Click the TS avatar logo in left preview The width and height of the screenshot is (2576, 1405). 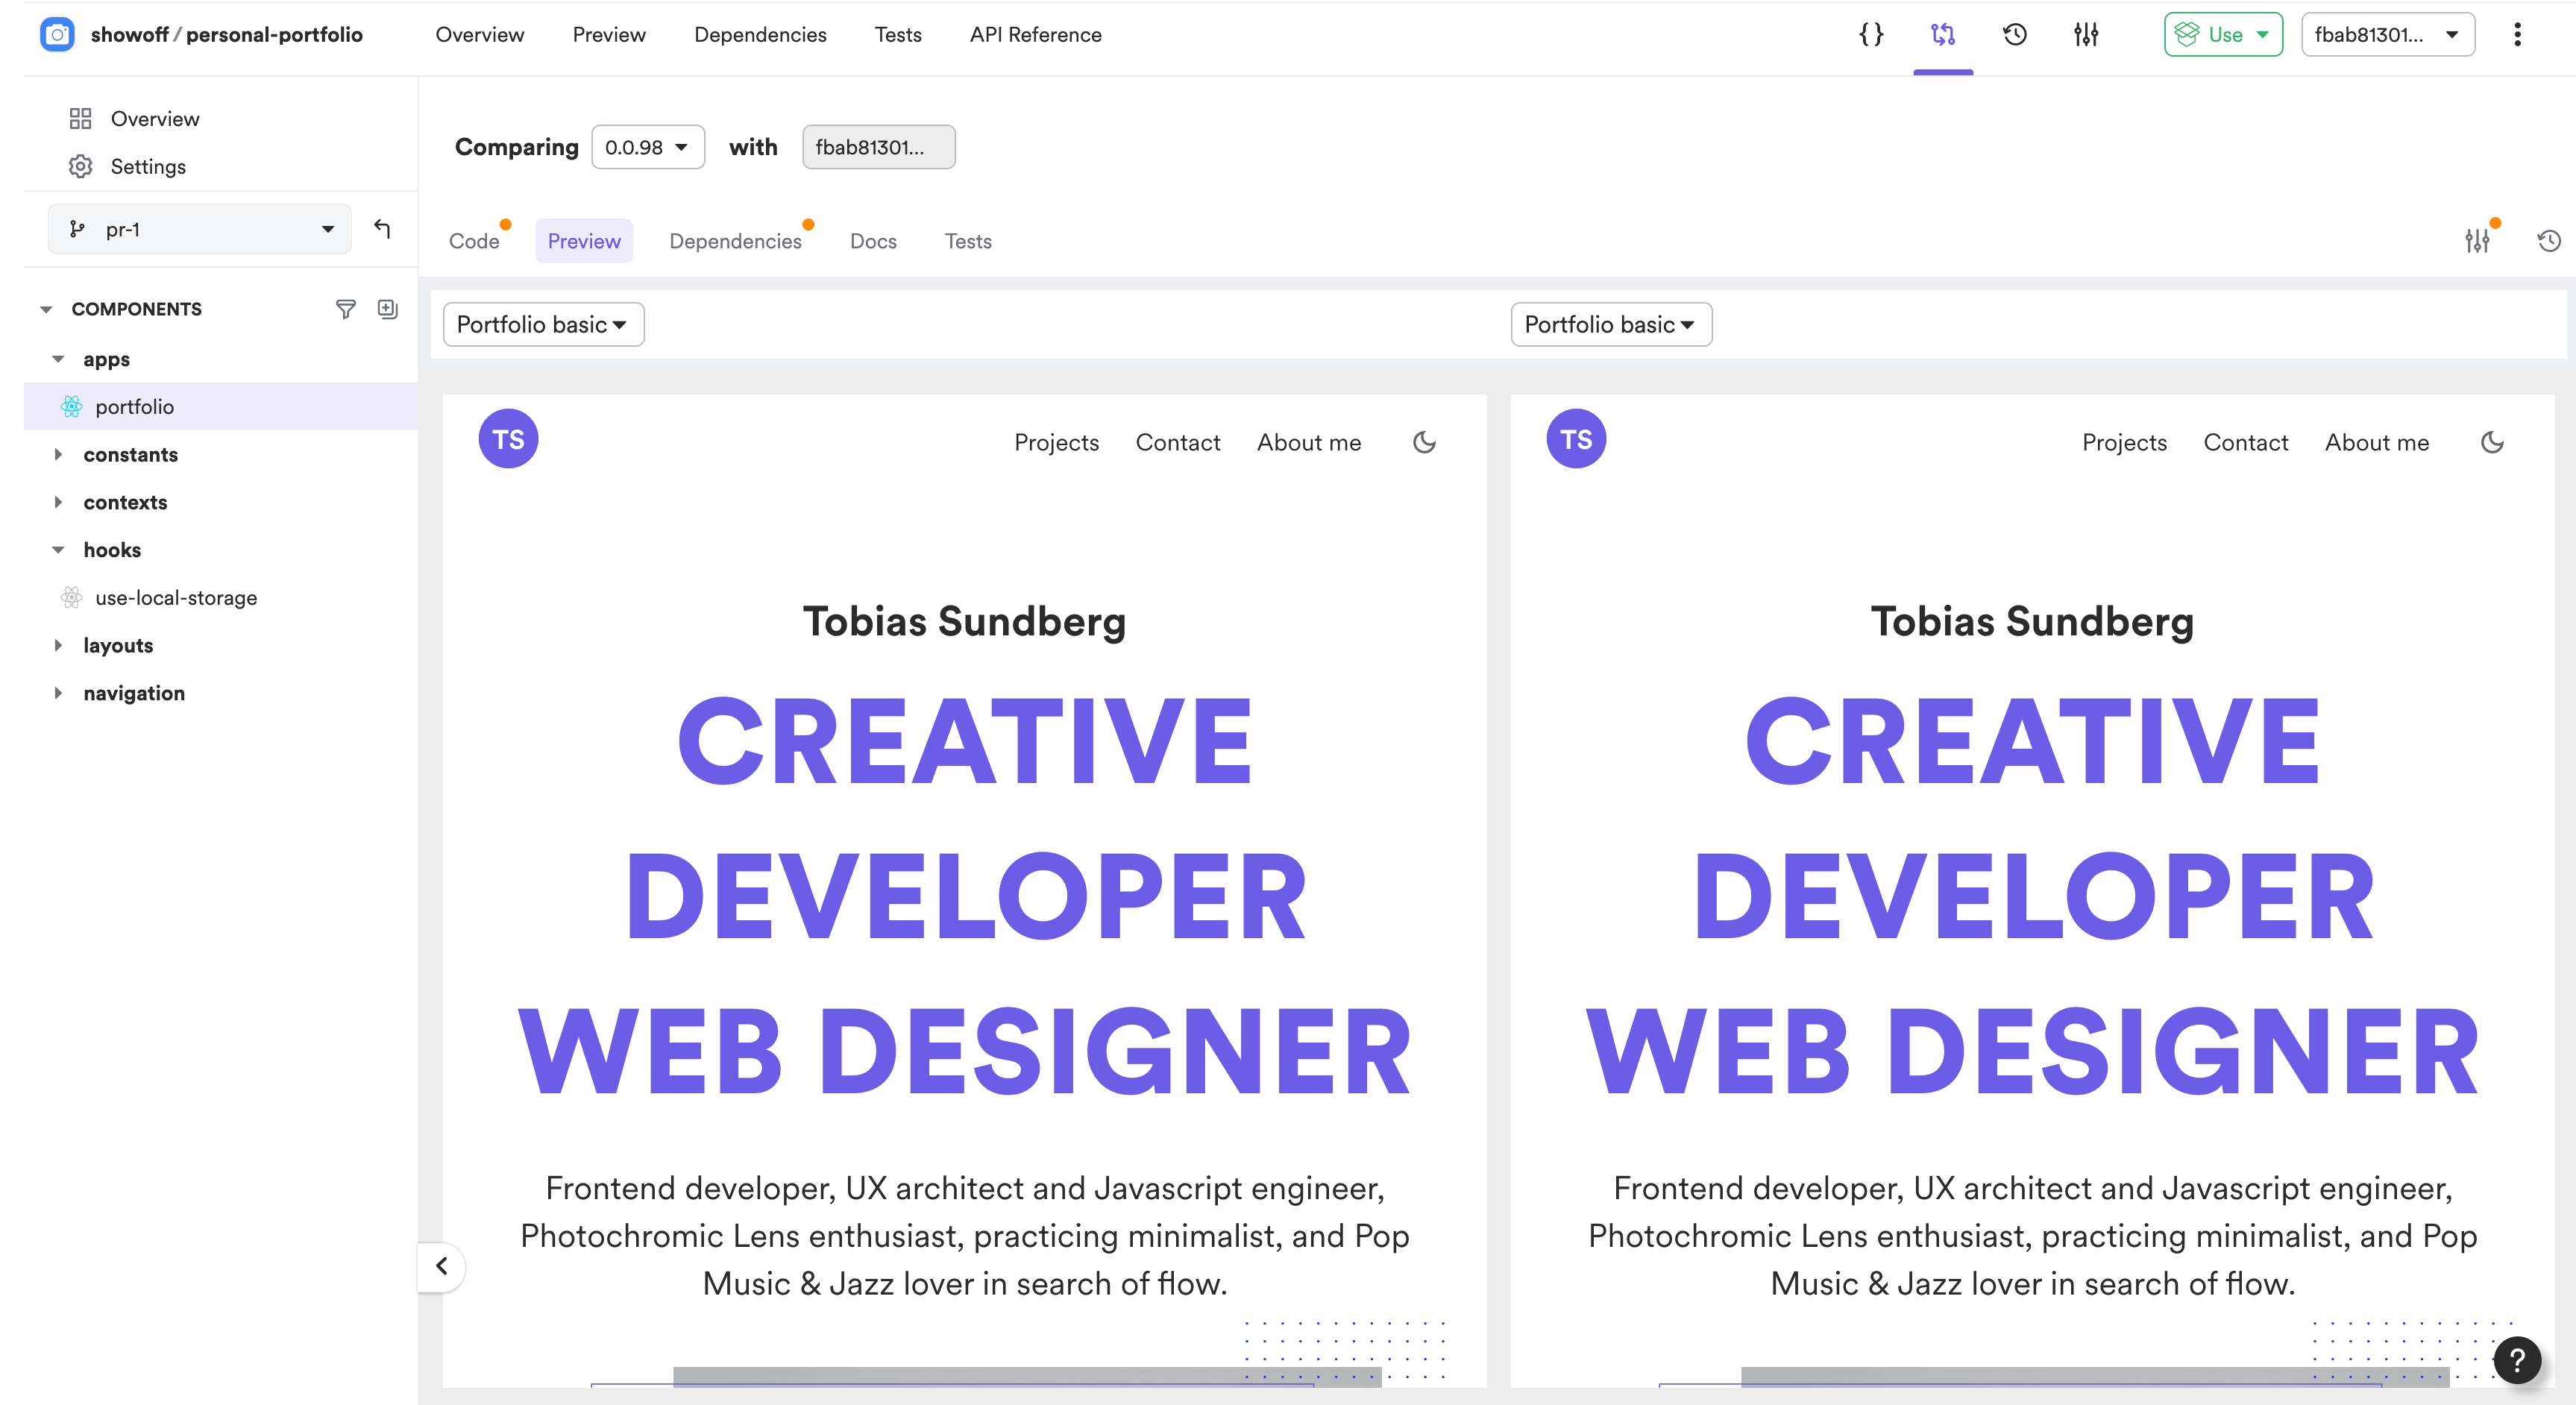(x=508, y=439)
